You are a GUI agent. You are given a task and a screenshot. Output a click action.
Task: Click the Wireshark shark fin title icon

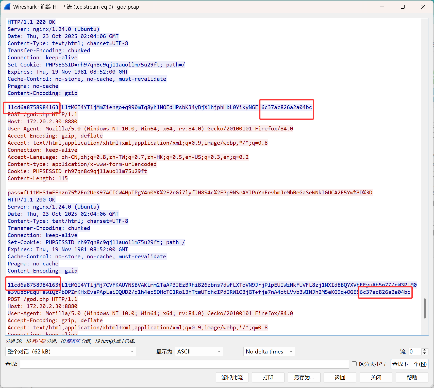7,7
